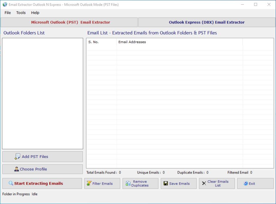Click 'Email List - Extracted Emails' heading
Image resolution: width=276 pixels, height=204 pixels.
[152, 33]
